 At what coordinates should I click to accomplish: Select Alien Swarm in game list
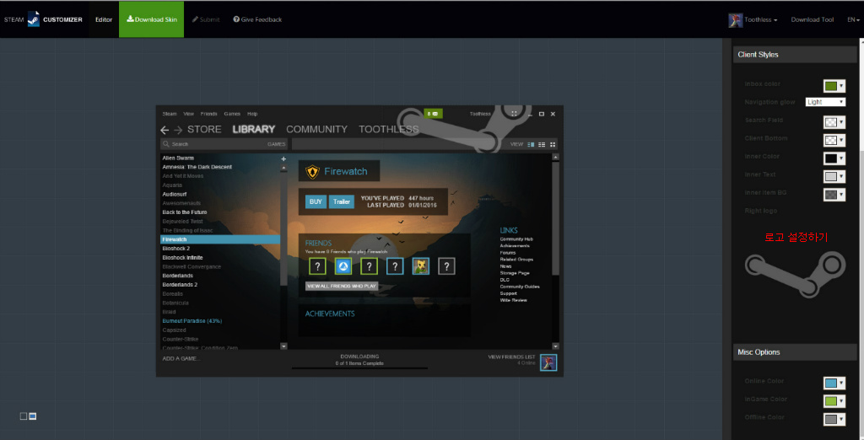tap(178, 158)
